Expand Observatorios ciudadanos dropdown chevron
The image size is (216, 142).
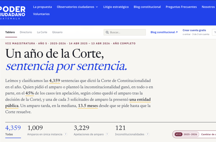[97, 7]
